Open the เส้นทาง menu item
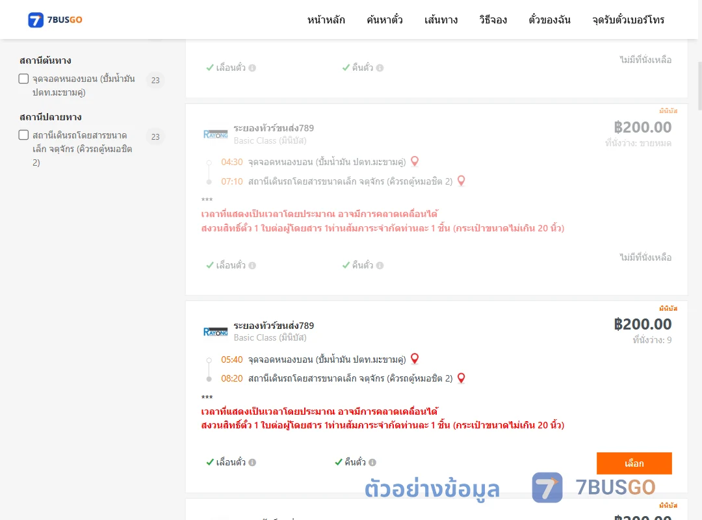 pyautogui.click(x=441, y=19)
